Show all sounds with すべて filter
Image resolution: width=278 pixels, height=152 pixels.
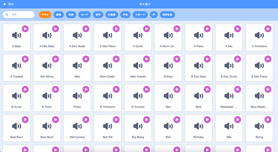pos(45,15)
